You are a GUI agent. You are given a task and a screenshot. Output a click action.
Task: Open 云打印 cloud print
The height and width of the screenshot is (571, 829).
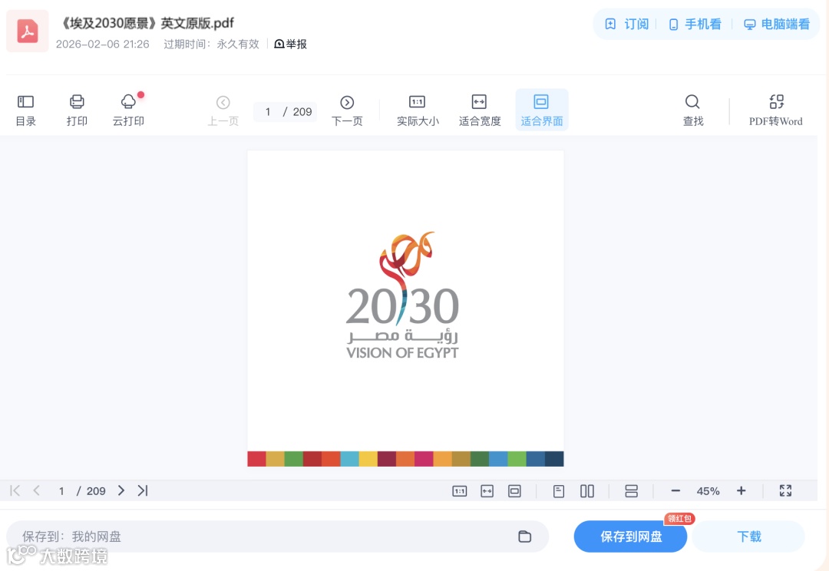click(128, 110)
